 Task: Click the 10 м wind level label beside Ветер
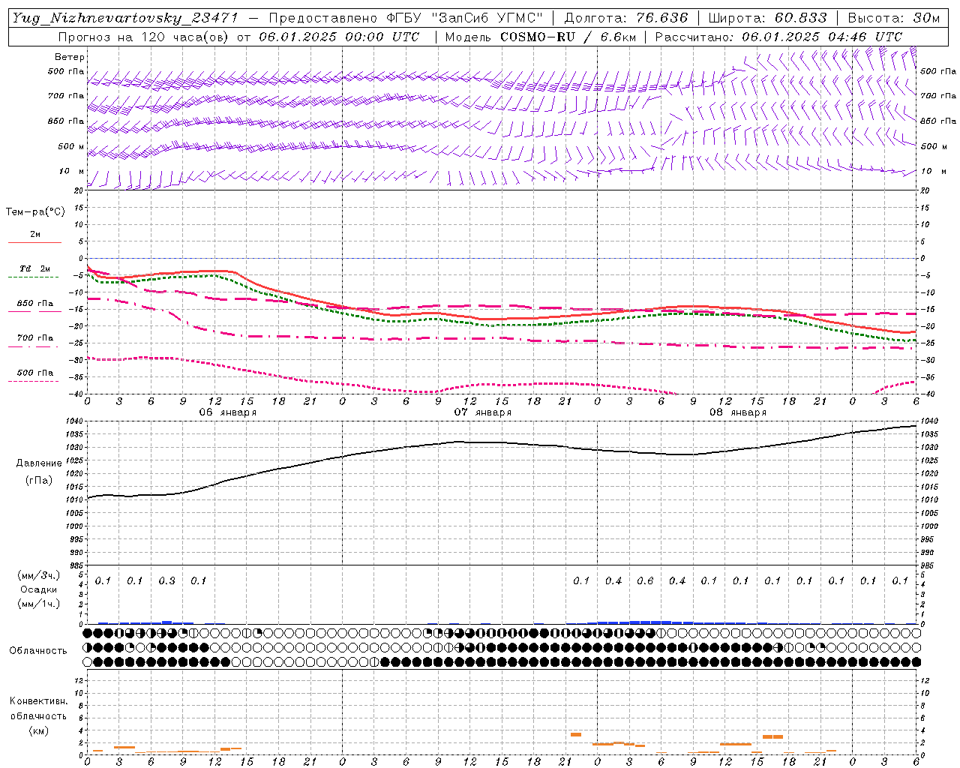(x=72, y=172)
